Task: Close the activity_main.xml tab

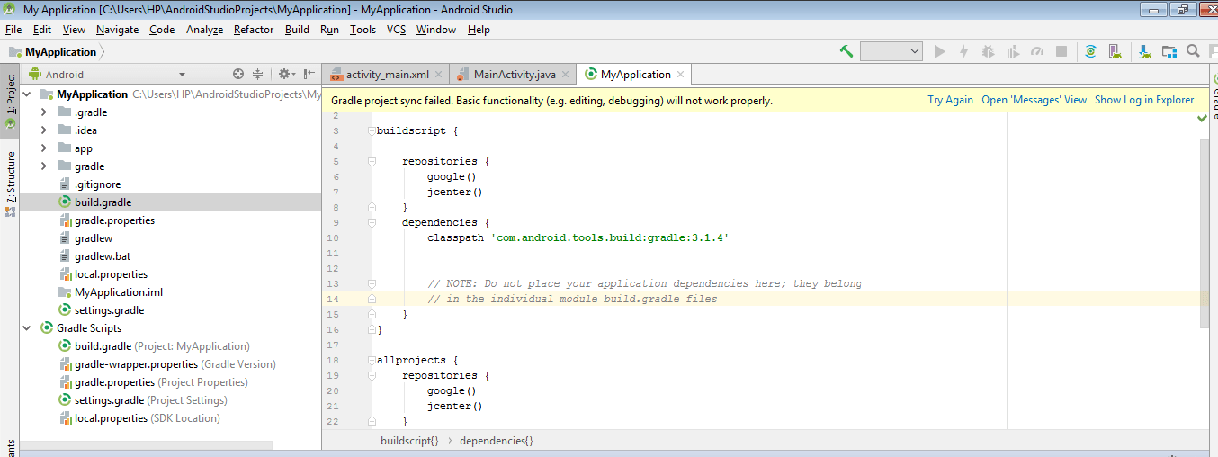Action: click(438, 75)
